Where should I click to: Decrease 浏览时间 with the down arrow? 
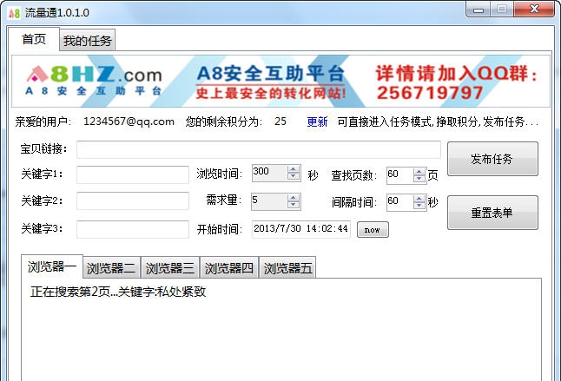pos(294,176)
